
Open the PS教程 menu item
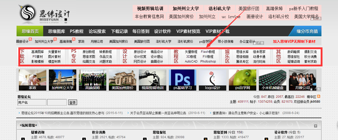click(77, 31)
